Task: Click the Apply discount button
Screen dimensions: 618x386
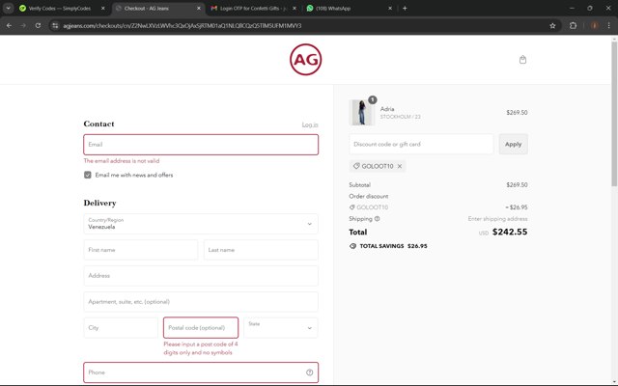Action: 513,144
